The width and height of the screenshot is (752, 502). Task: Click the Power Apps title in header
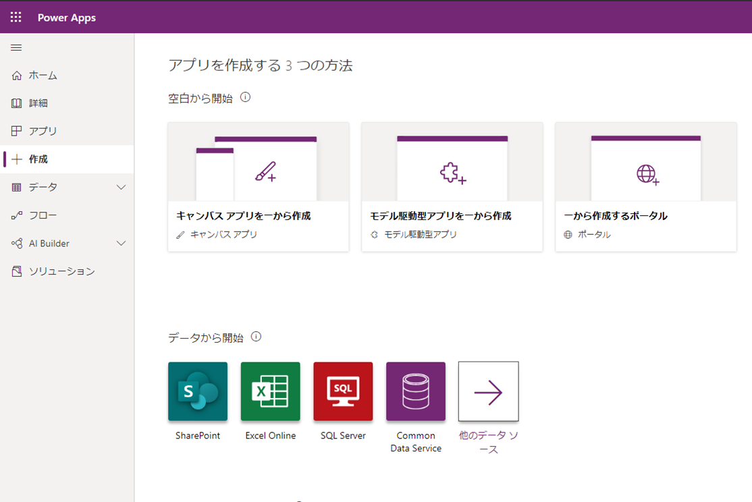[67, 18]
